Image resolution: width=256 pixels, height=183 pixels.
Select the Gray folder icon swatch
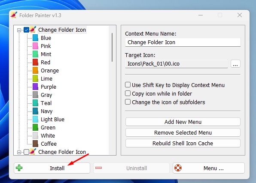pos(35,95)
